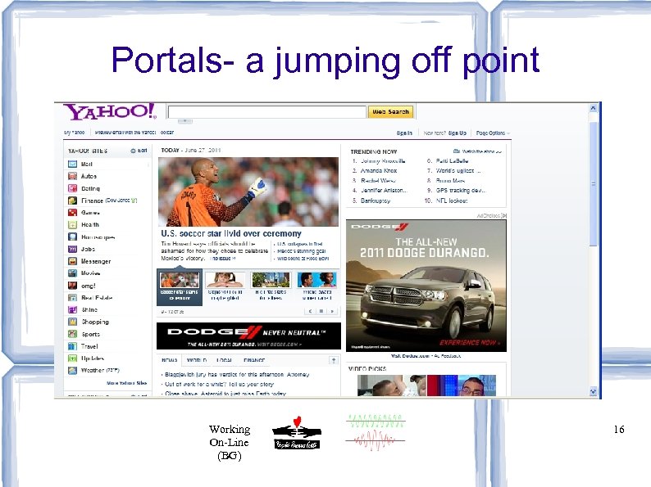Click the page scrollbar up arrow

(x=594, y=108)
